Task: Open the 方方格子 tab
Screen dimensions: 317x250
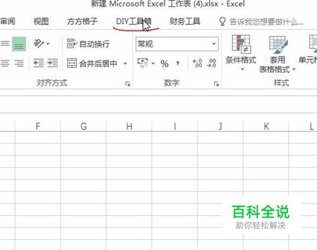Action: click(x=82, y=22)
